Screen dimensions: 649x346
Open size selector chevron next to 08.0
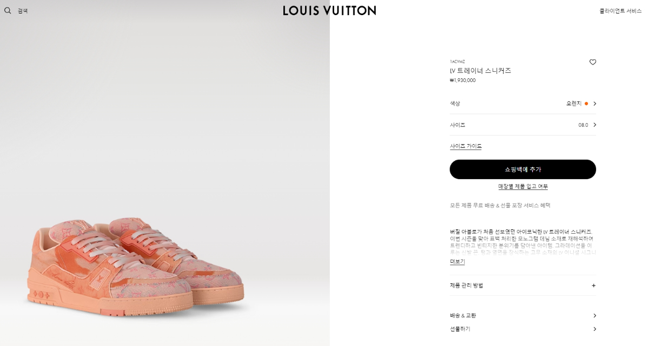click(x=594, y=125)
